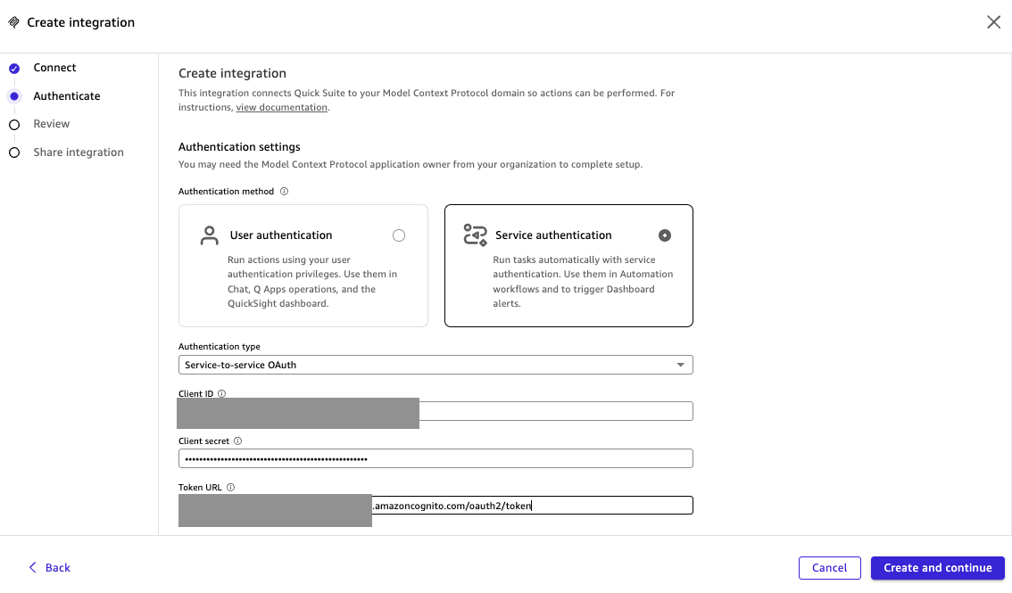Go to the Connect step
Viewport: 1012px width, 593px height.
pos(54,68)
